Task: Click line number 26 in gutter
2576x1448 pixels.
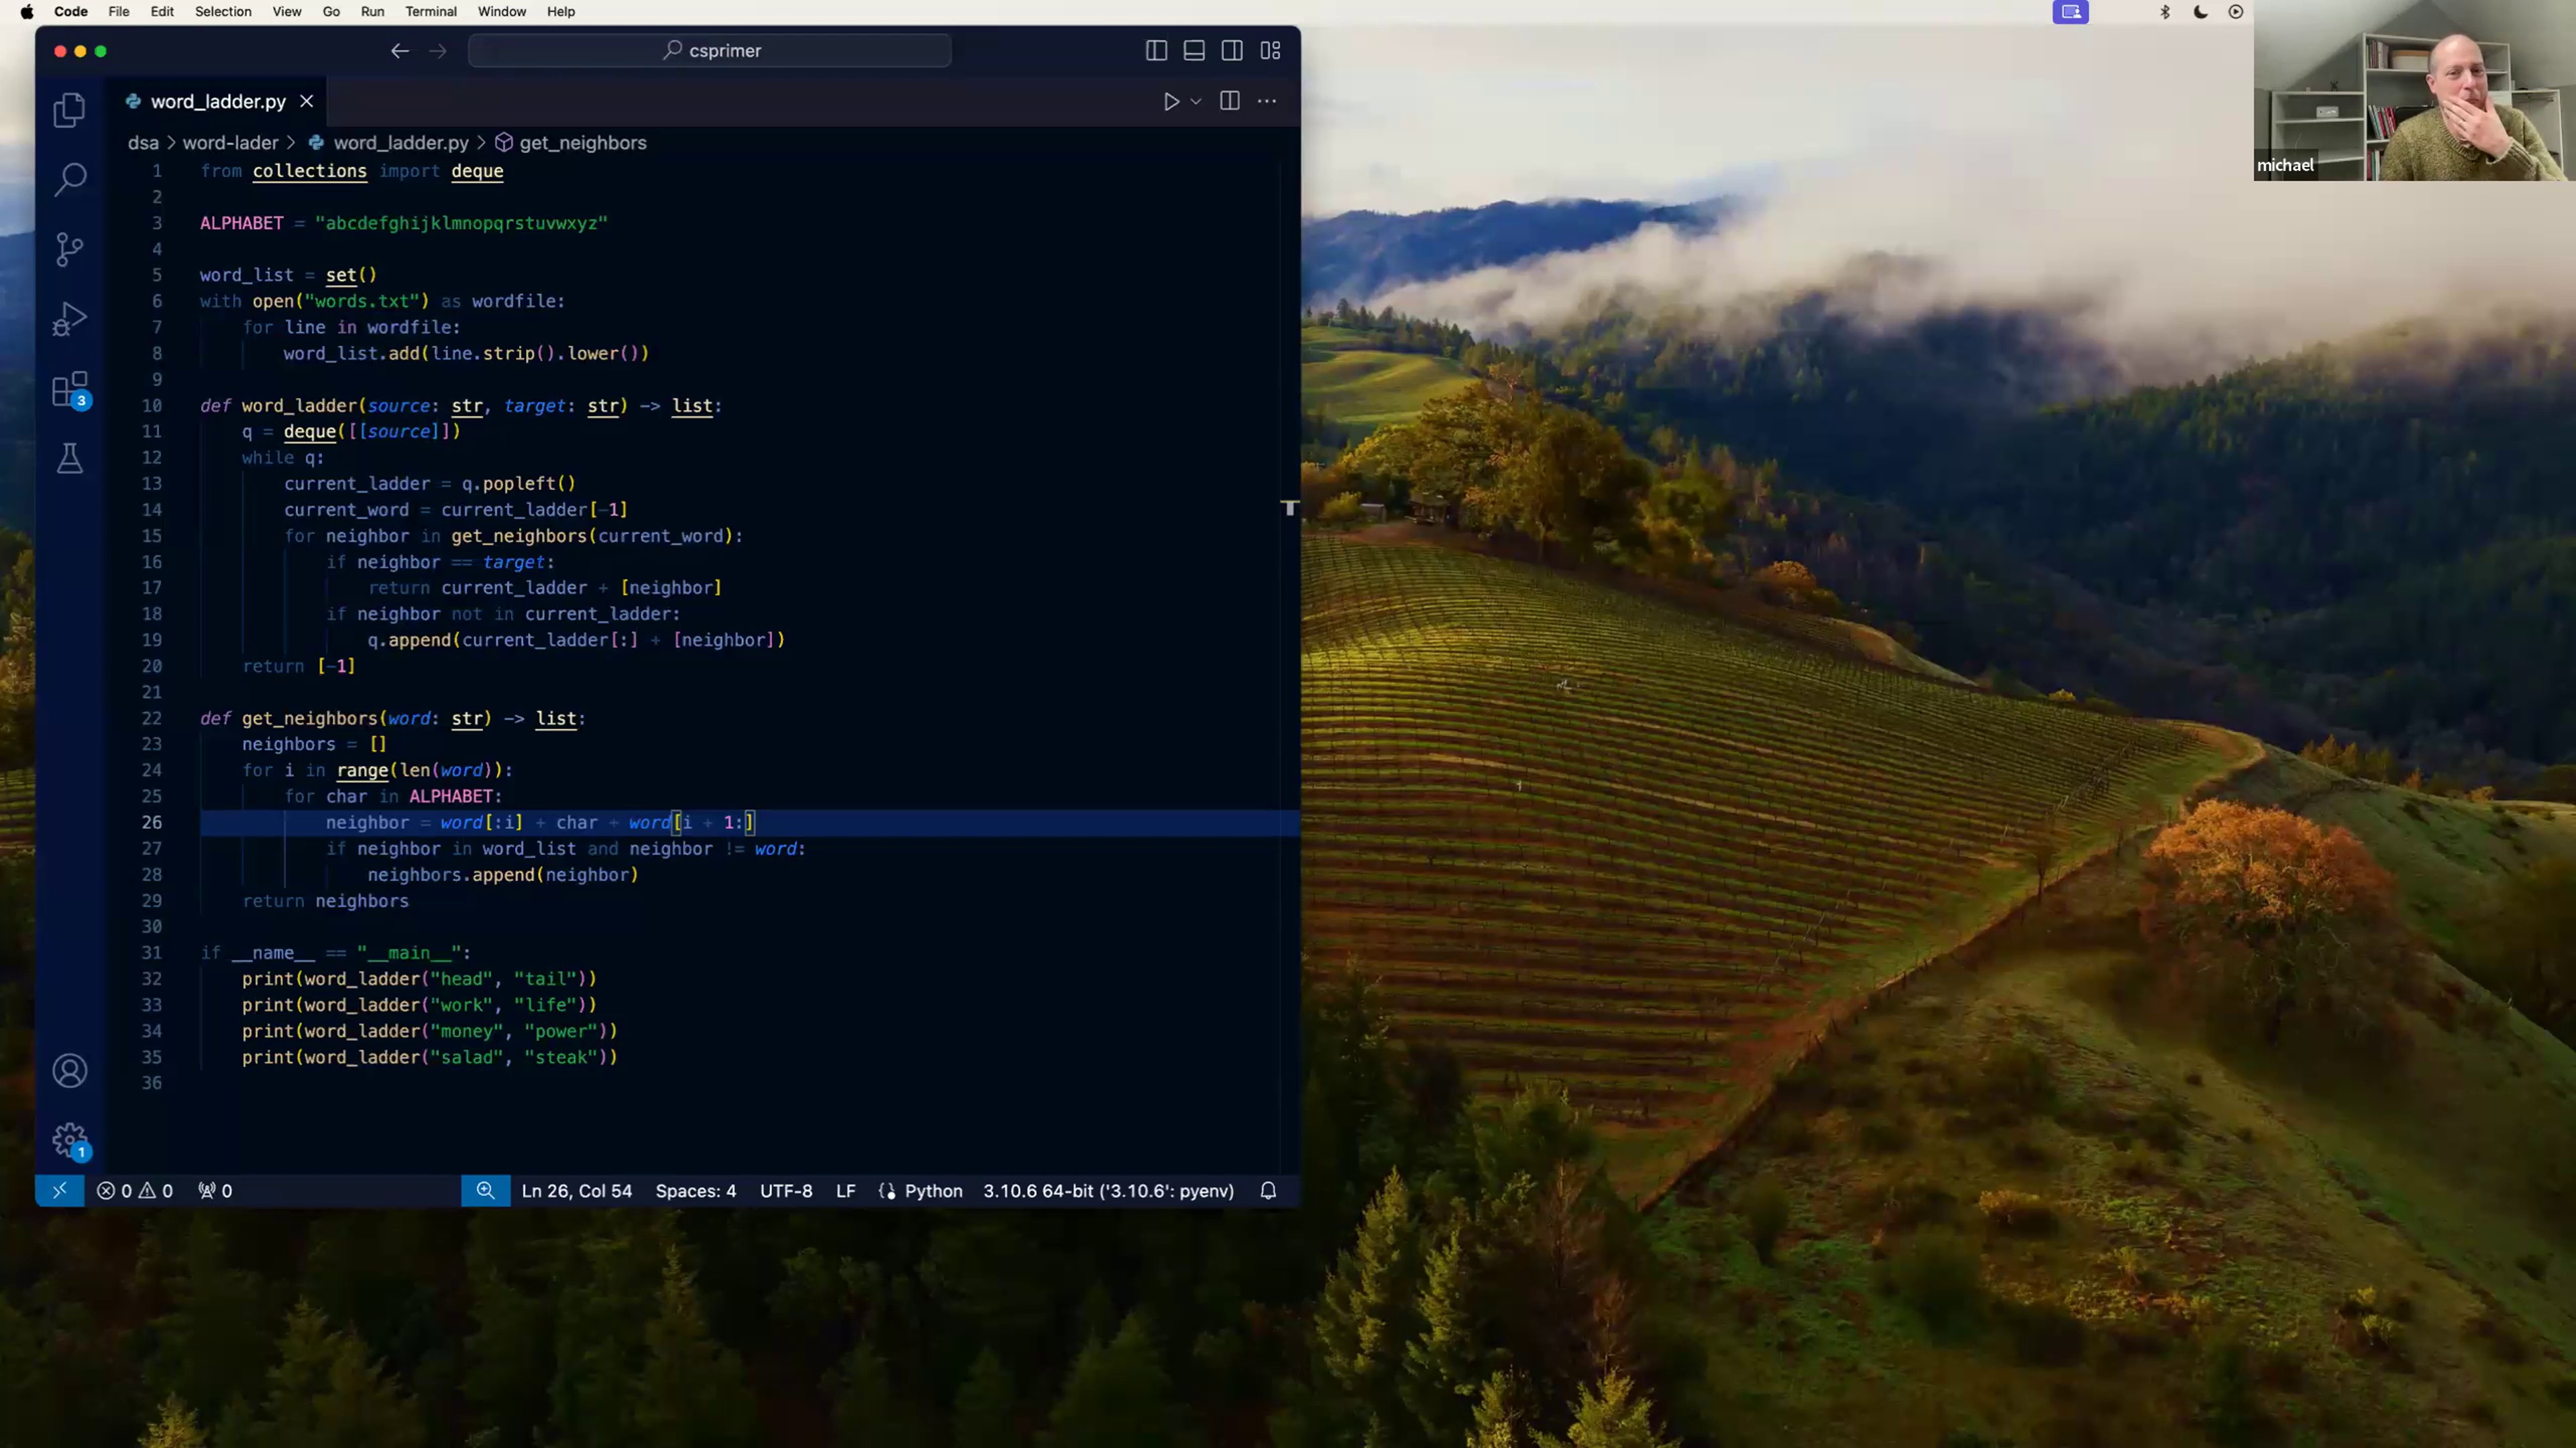Action: tap(151, 823)
